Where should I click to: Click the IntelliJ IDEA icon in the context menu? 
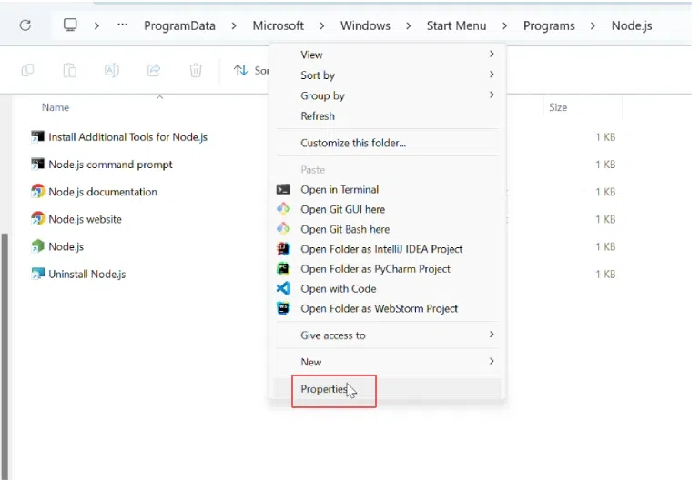[283, 249]
